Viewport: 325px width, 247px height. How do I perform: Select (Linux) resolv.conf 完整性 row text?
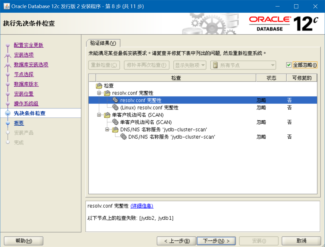tap(149, 108)
